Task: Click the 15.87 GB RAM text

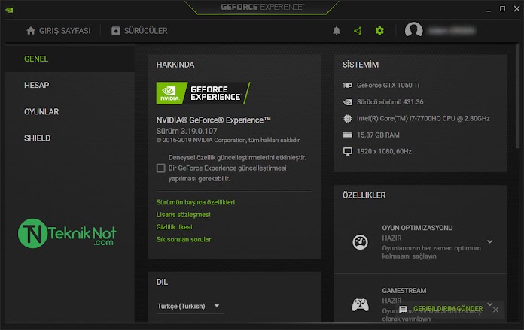Action: coord(378,135)
